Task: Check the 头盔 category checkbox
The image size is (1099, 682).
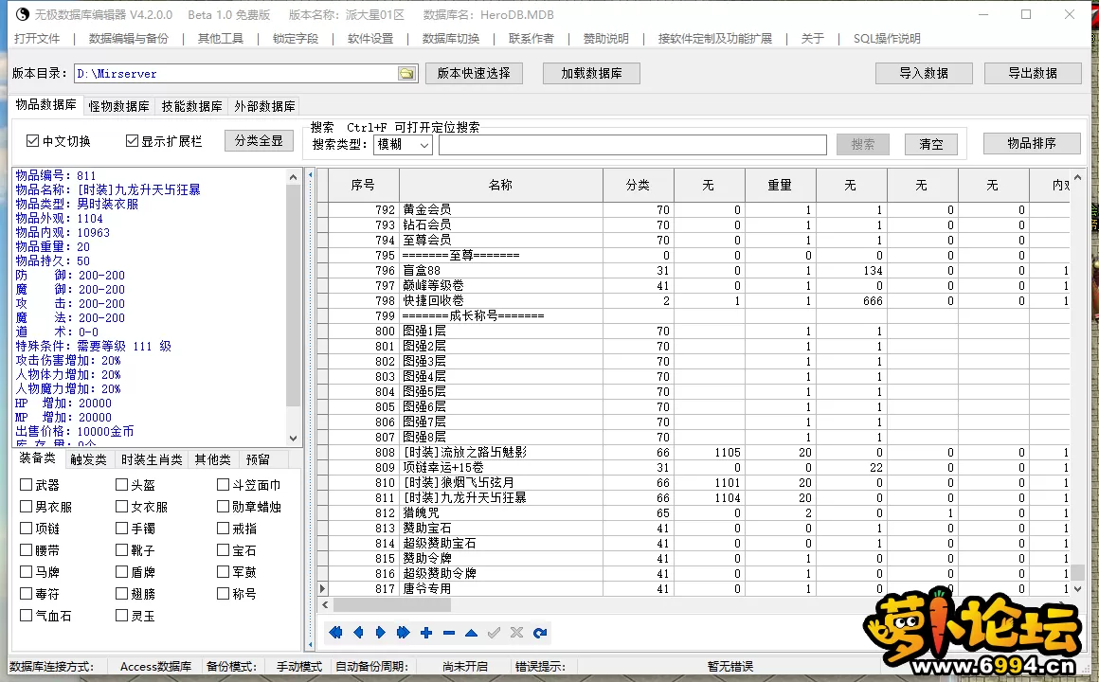Action: (x=121, y=484)
